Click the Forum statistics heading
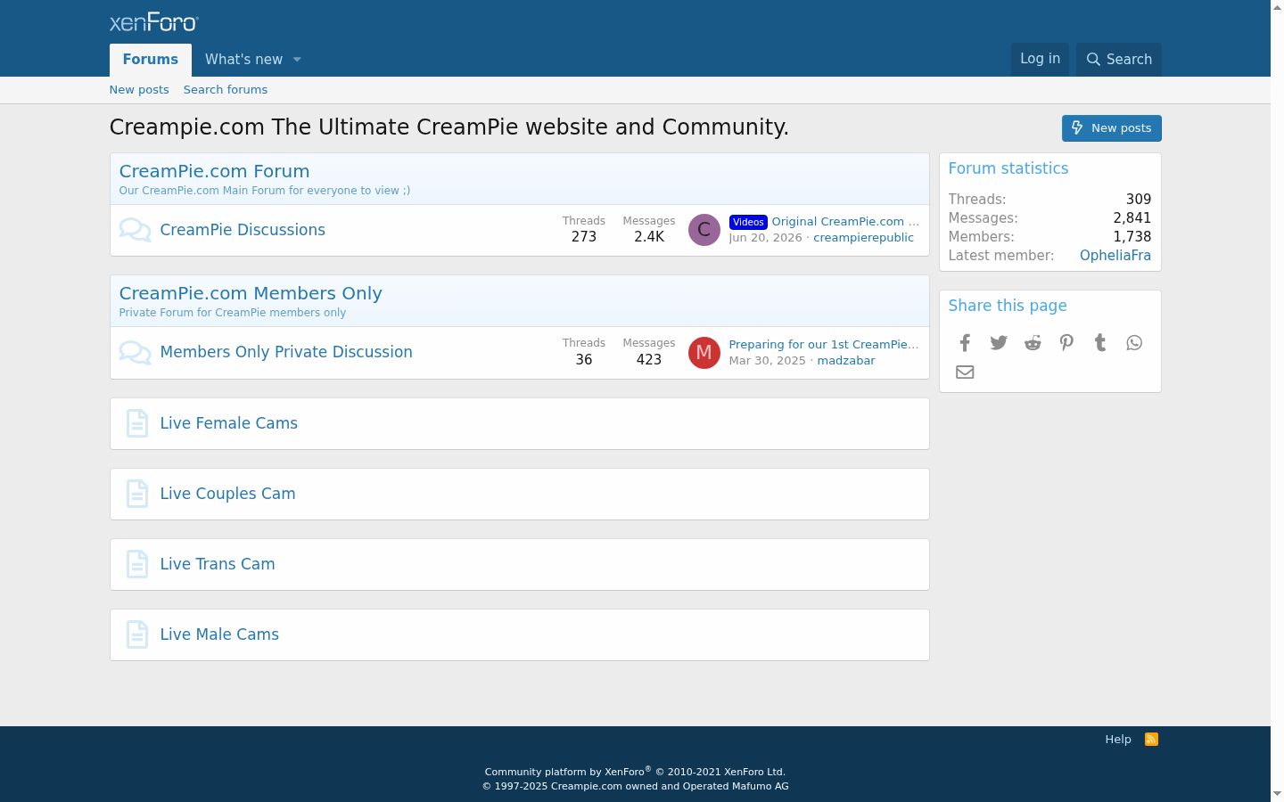The width and height of the screenshot is (1284, 802). click(x=1008, y=168)
